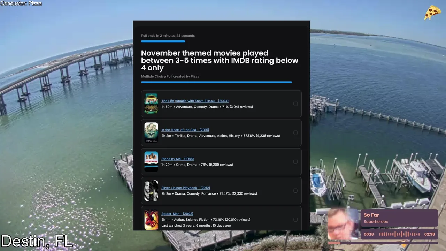This screenshot has height=251, width=446.
Task: Click Stand by Me's '1h 29m • Crime, Drama' details
Action: [x=197, y=165]
